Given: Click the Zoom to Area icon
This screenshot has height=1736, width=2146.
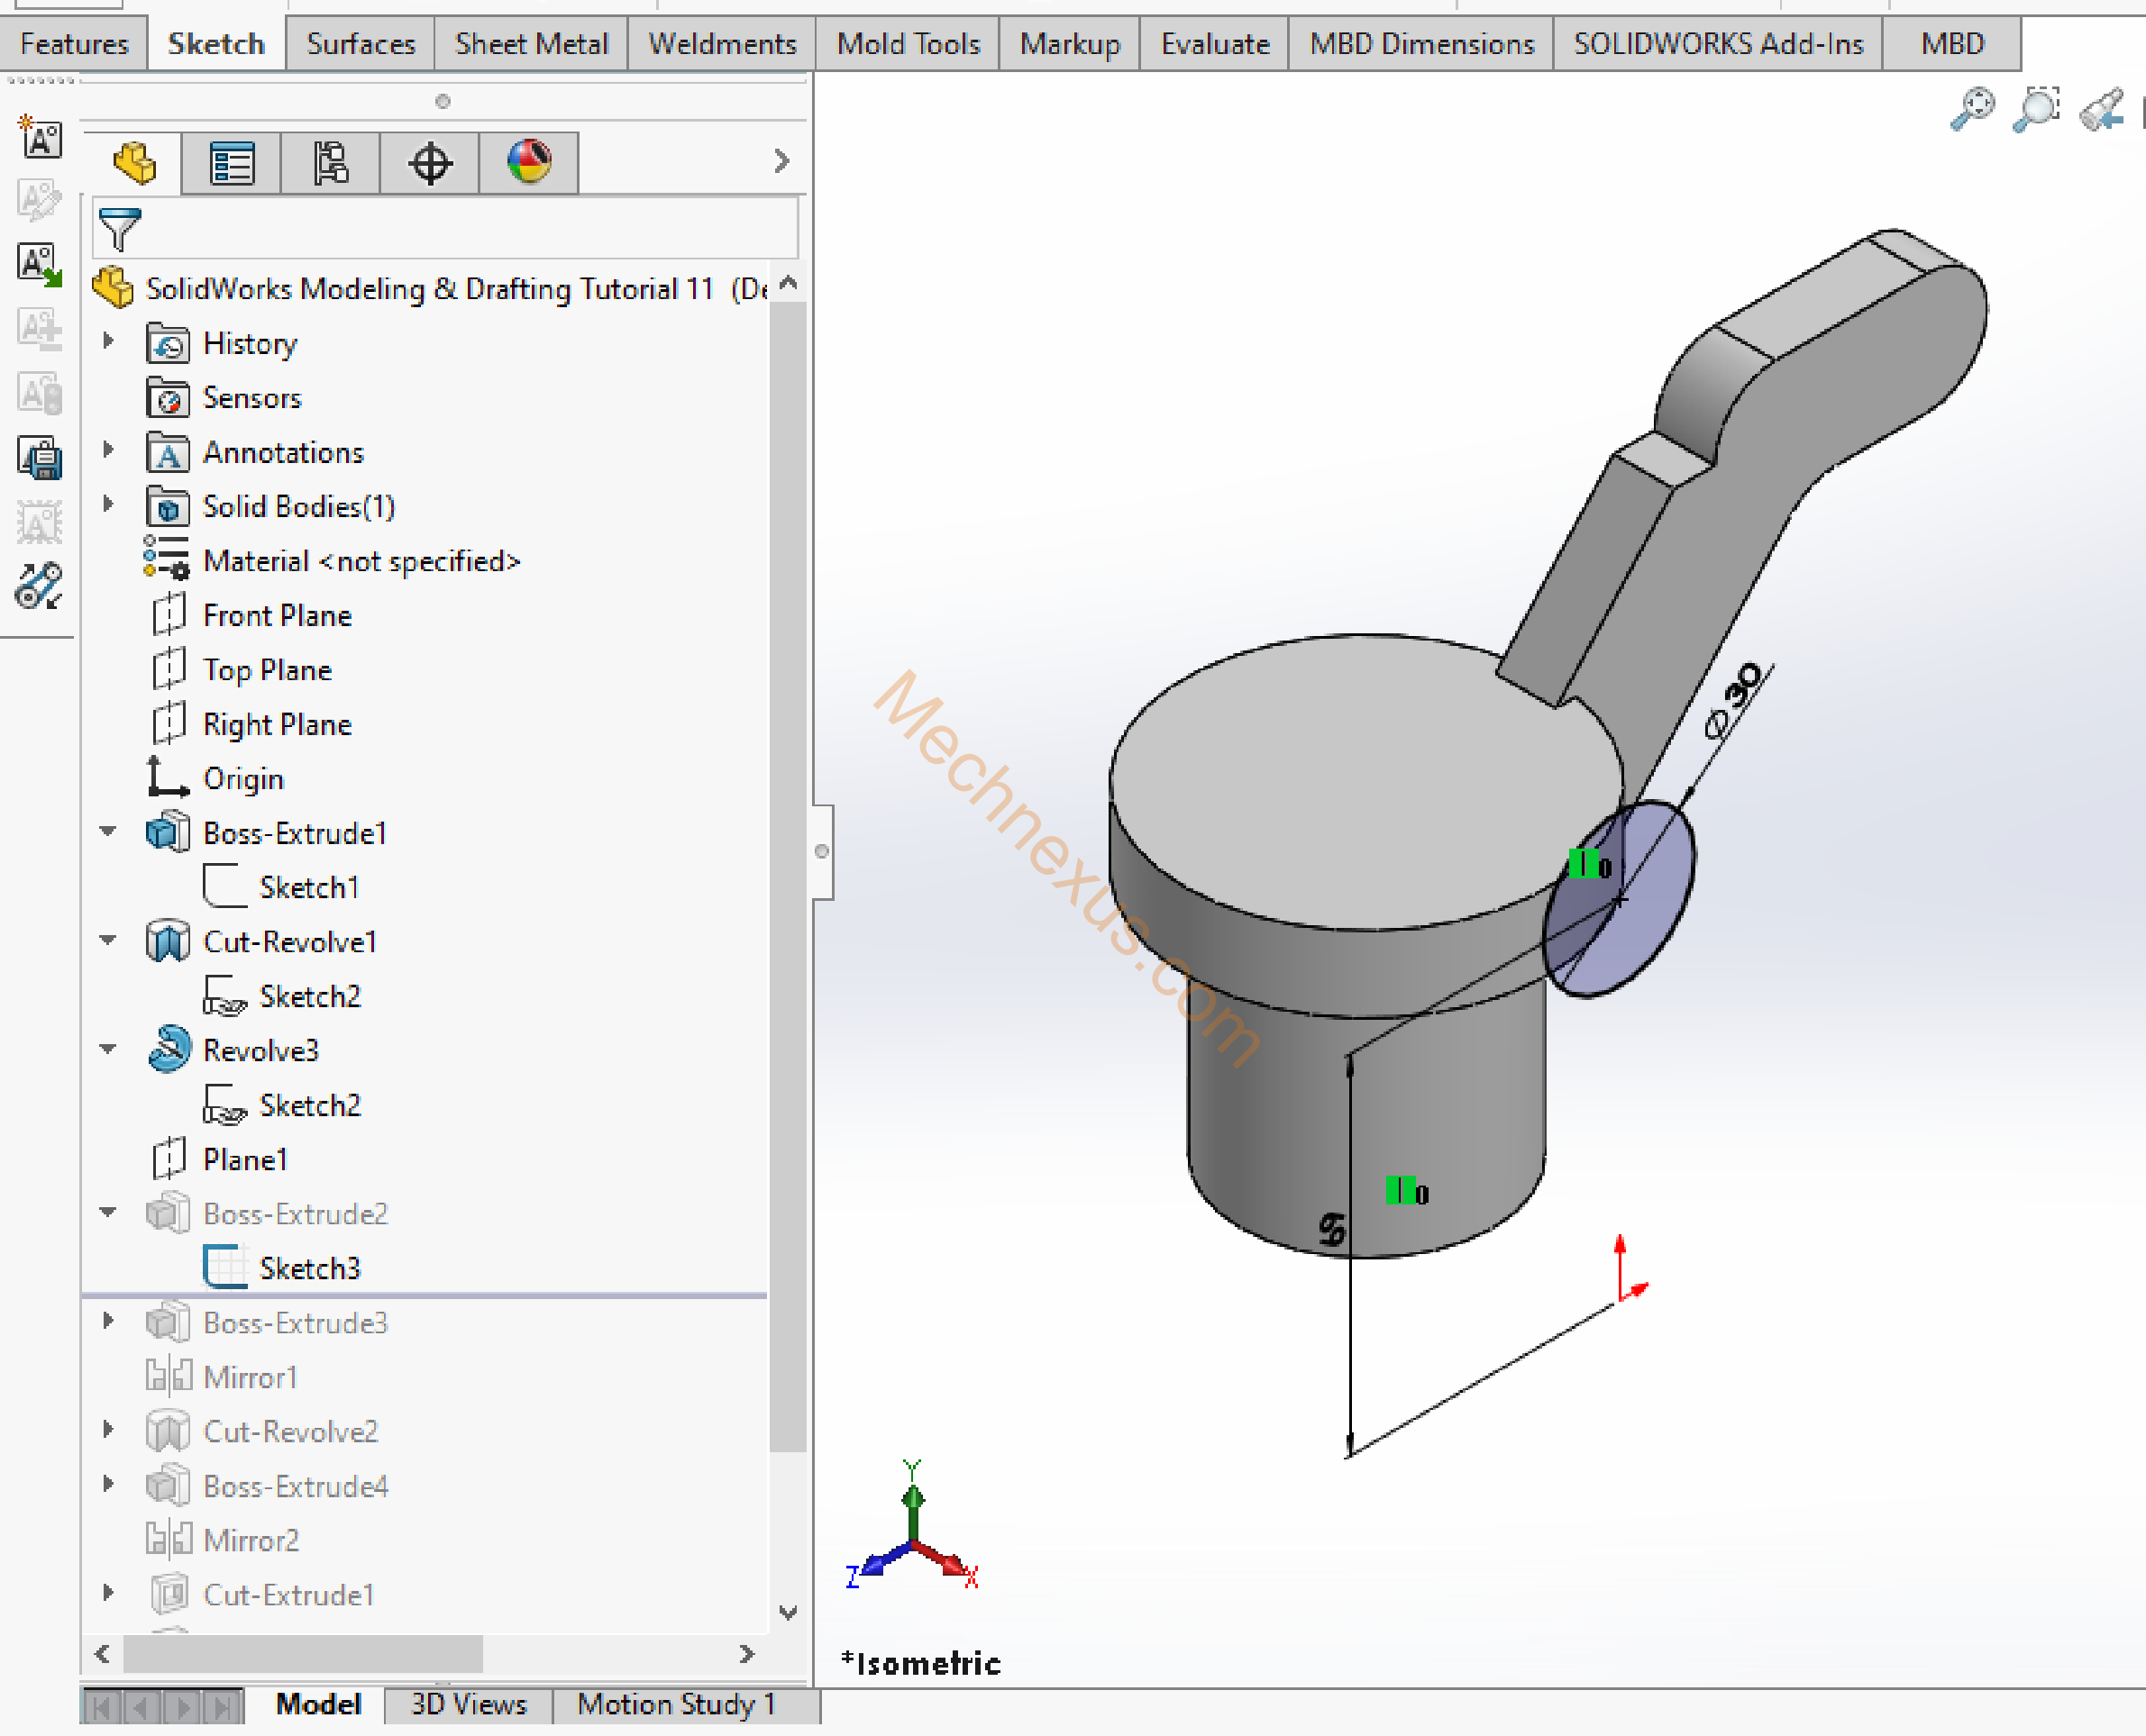Looking at the screenshot, I should [2036, 108].
